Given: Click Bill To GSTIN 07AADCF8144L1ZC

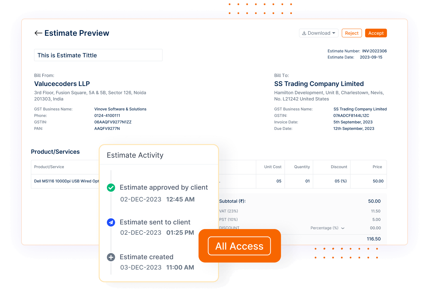Looking at the screenshot, I should tap(351, 115).
